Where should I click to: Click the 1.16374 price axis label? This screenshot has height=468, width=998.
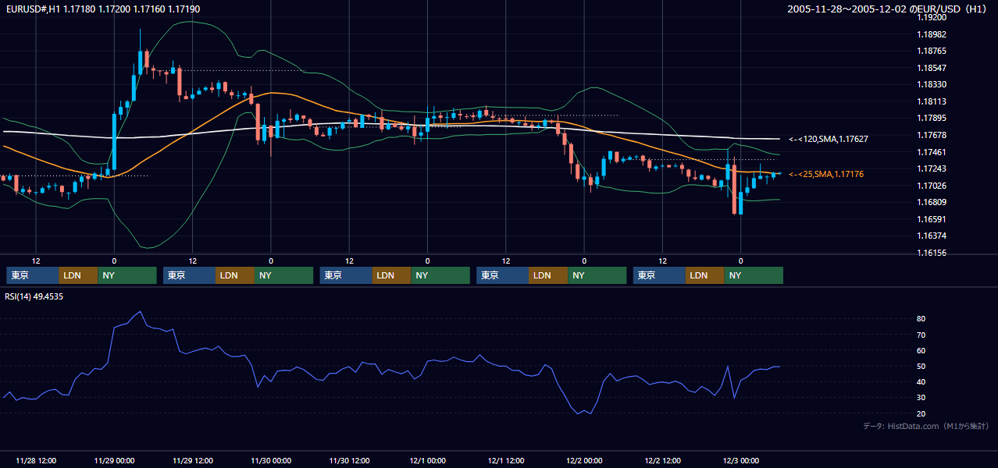click(x=931, y=236)
